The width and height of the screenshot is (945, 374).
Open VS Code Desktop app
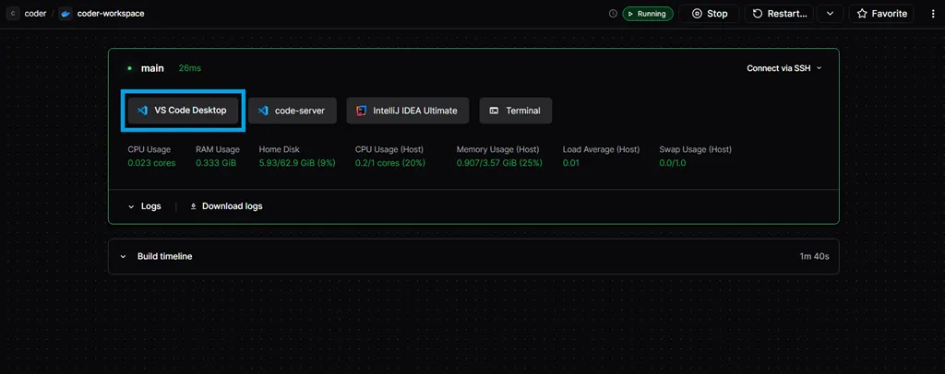tap(184, 111)
